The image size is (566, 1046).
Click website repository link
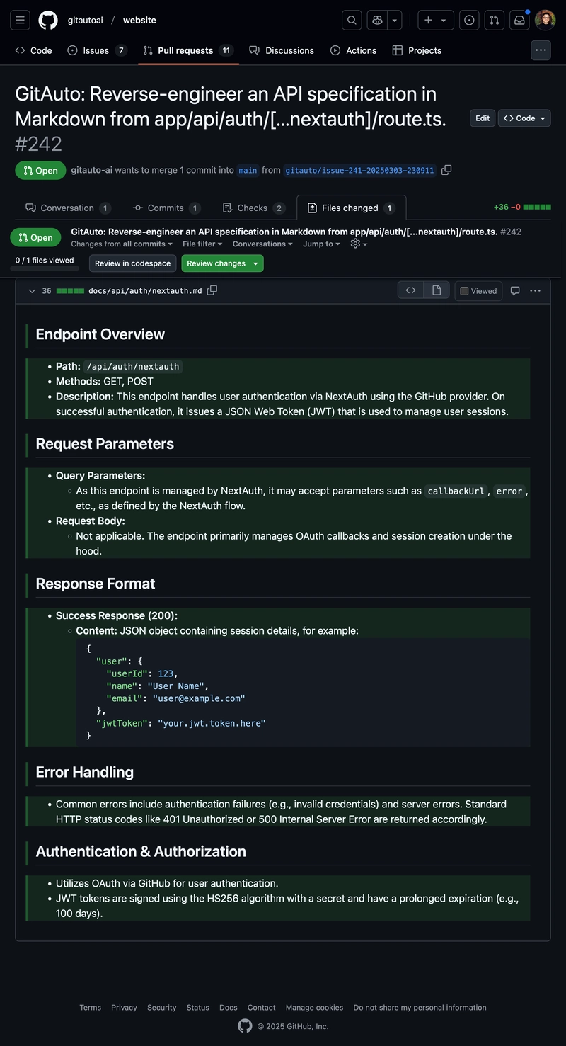pyautogui.click(x=139, y=20)
